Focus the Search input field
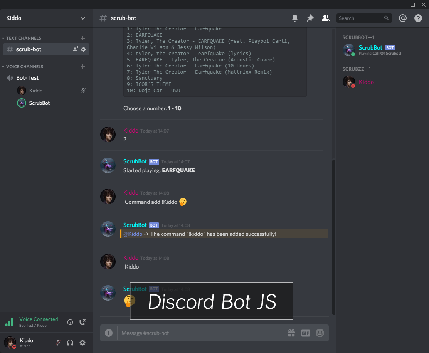Image resolution: width=429 pixels, height=353 pixels. 364,18
